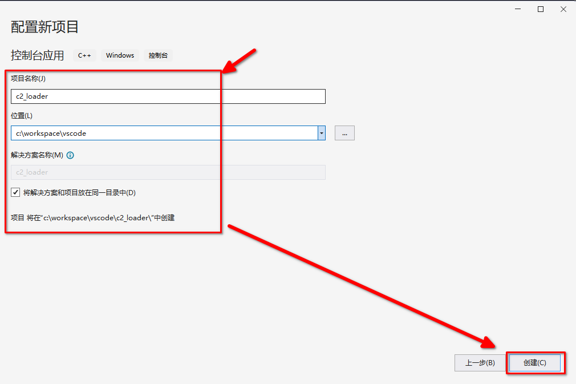Click the C++ tag
The width and height of the screenshot is (576, 384).
84,55
